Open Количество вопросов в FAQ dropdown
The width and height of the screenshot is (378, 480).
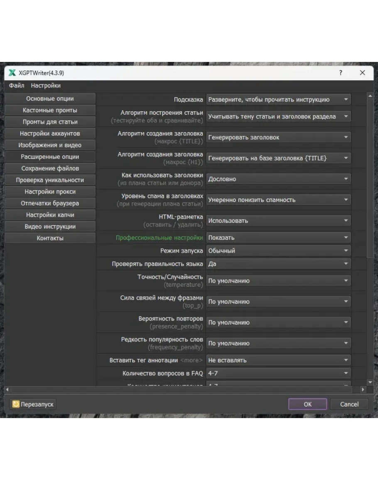(279, 374)
